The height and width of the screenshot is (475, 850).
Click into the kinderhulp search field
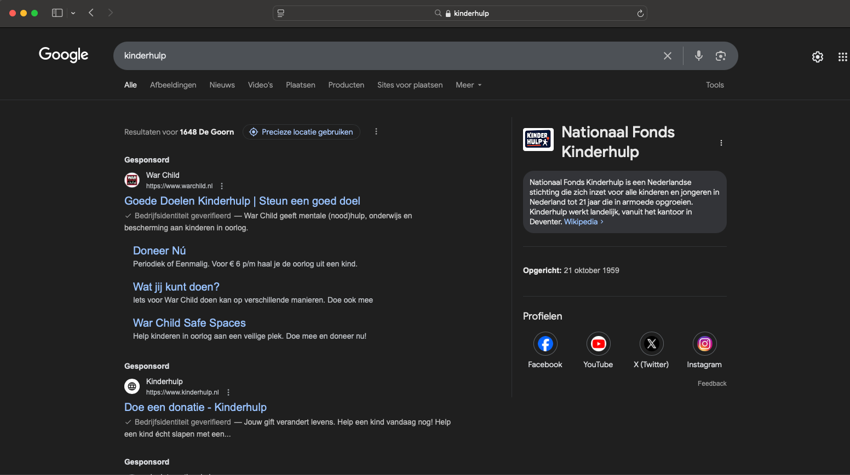[x=383, y=56]
